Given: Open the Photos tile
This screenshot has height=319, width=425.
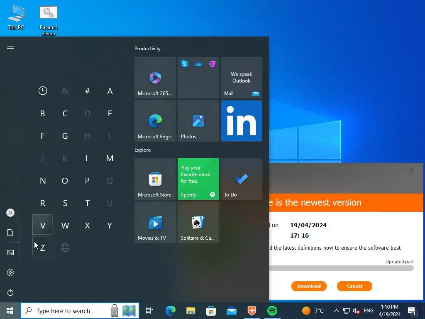Looking at the screenshot, I should pos(198,121).
